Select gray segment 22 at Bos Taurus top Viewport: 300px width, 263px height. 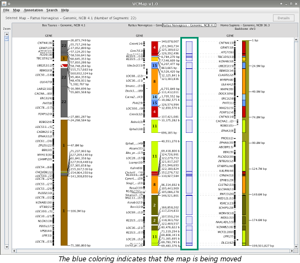(64, 46)
